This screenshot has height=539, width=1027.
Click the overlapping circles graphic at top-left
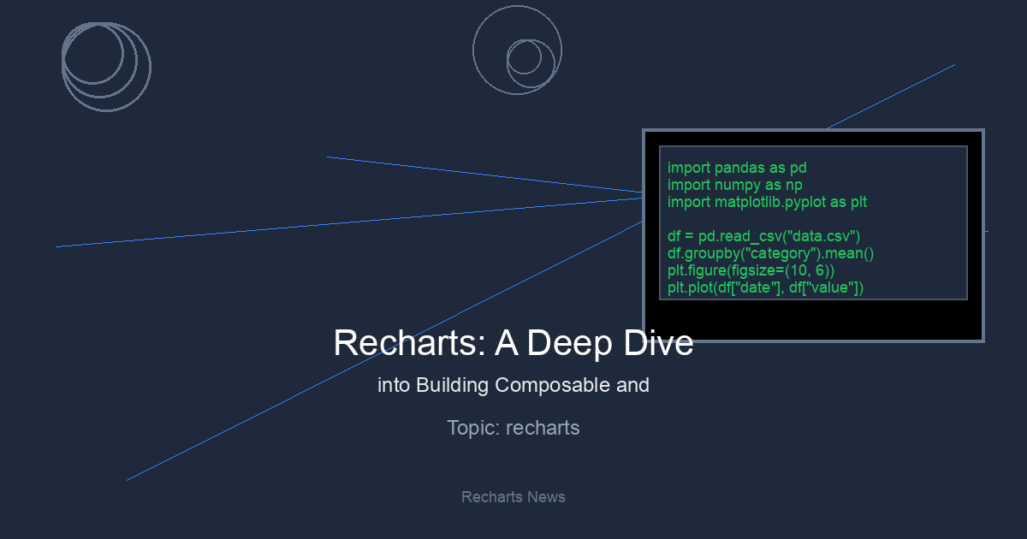point(105,65)
